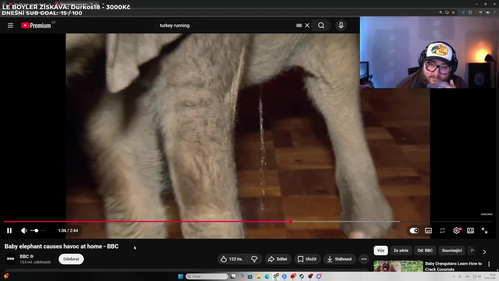Open the Windows Start menu
Image resolution: width=499 pixels, height=281 pixels.
(180, 277)
